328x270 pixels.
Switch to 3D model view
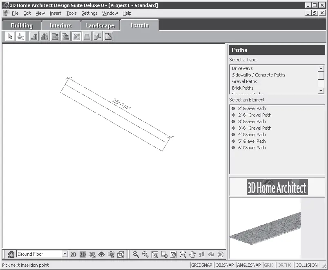[92, 254]
